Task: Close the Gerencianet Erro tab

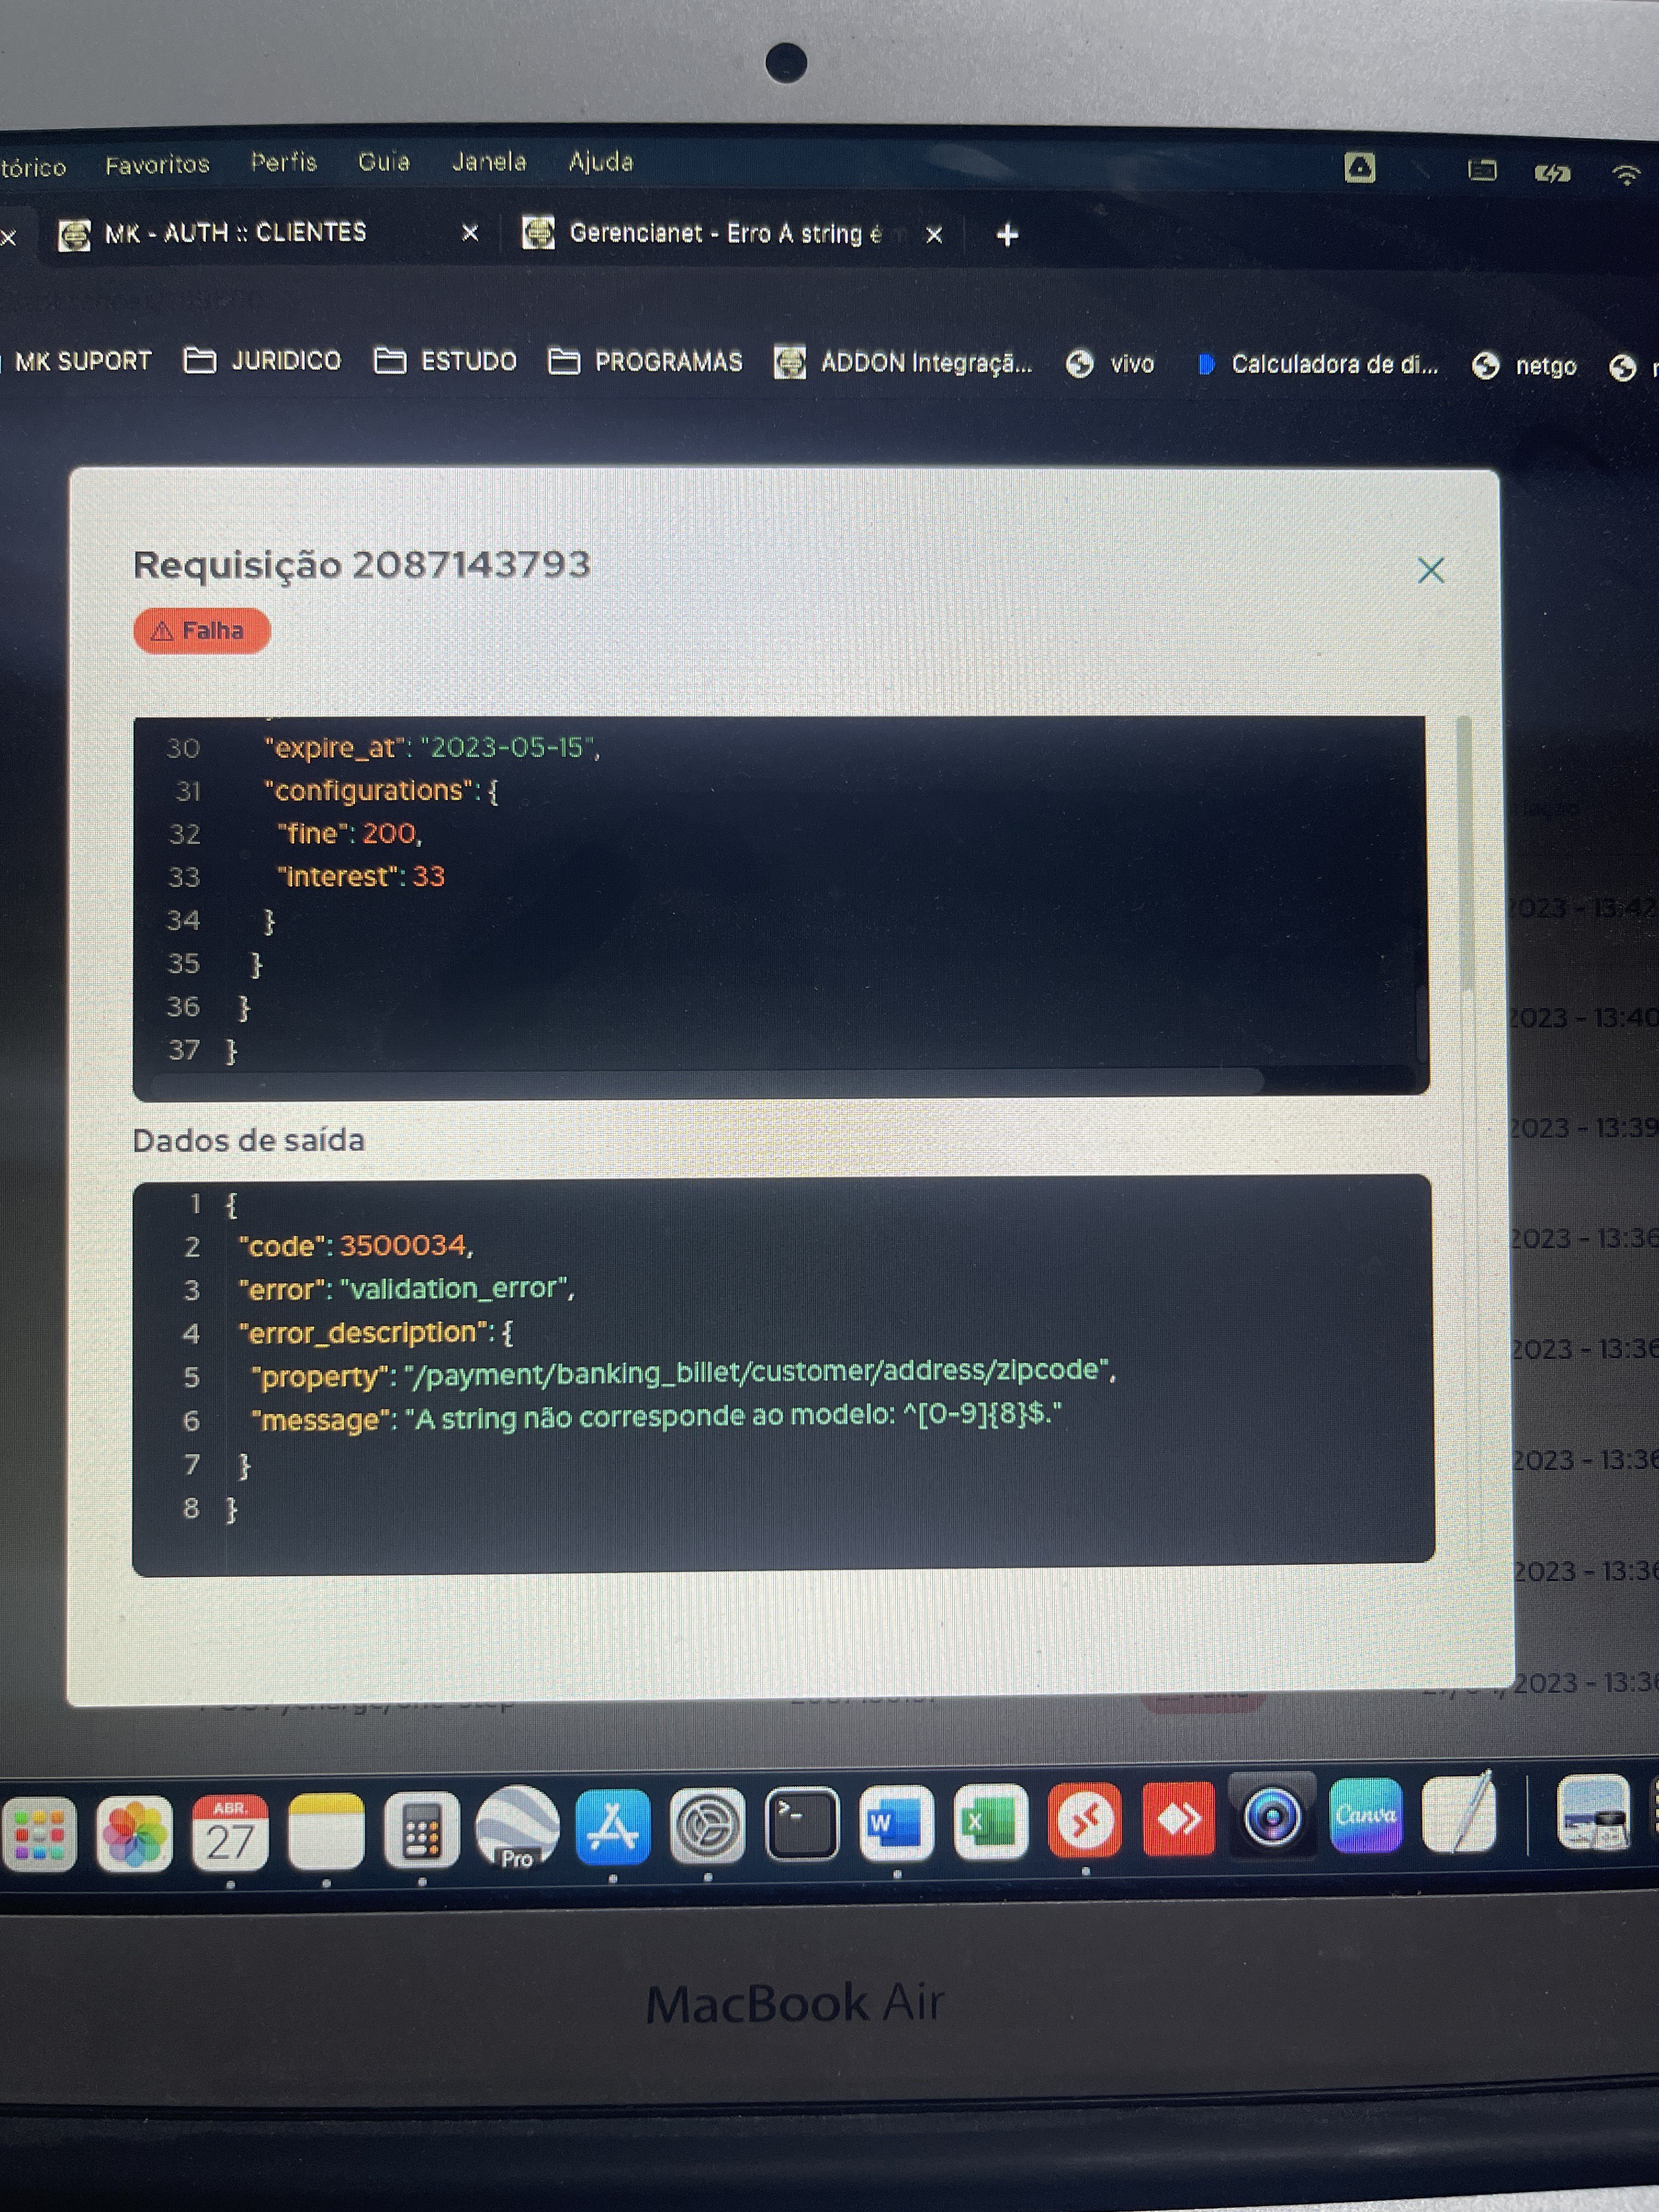Action: point(934,235)
